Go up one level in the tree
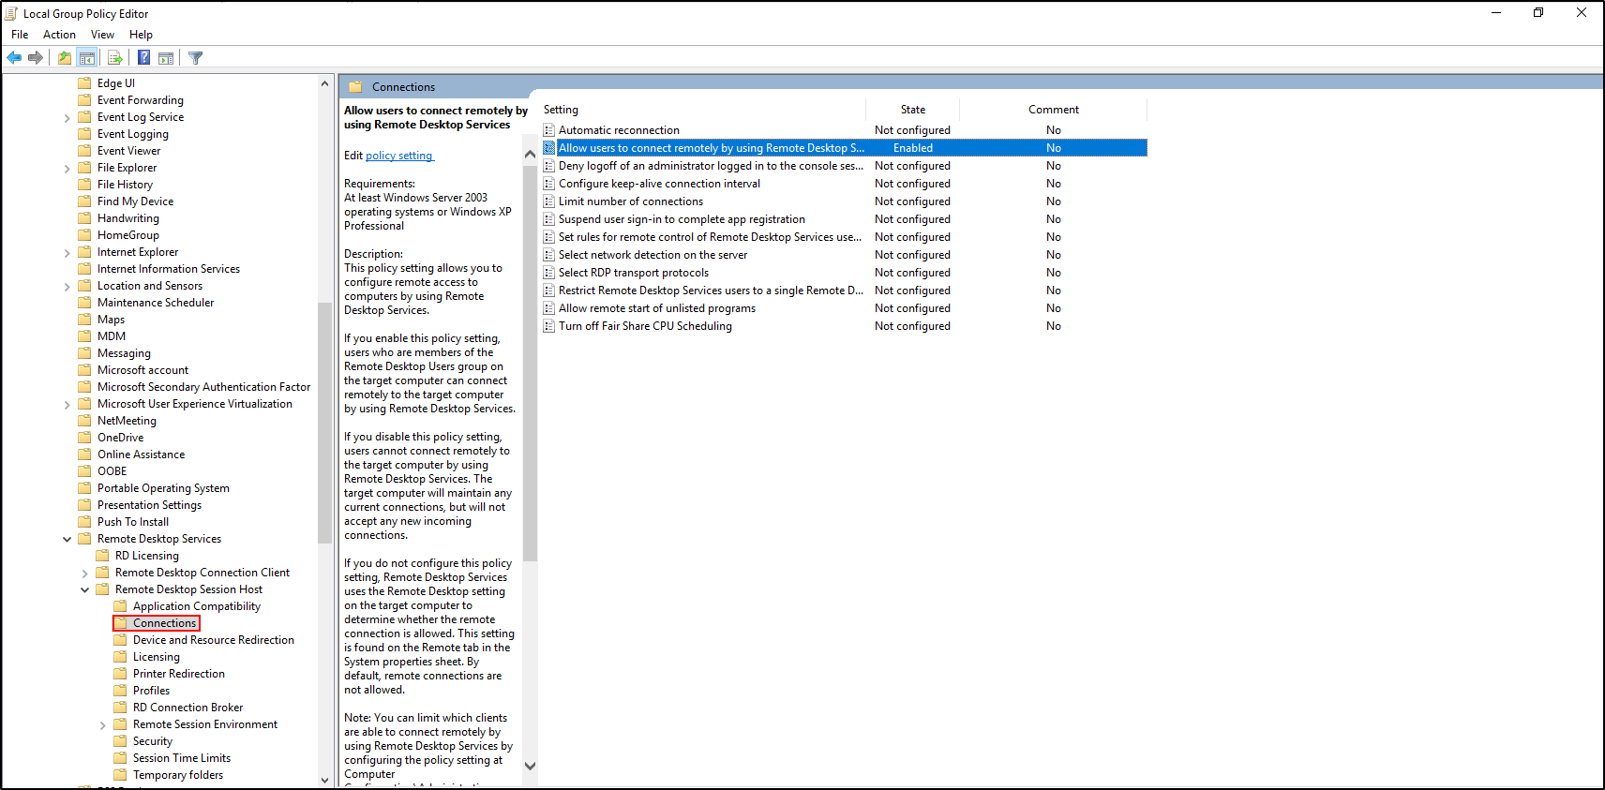This screenshot has height=790, width=1605. point(64,58)
